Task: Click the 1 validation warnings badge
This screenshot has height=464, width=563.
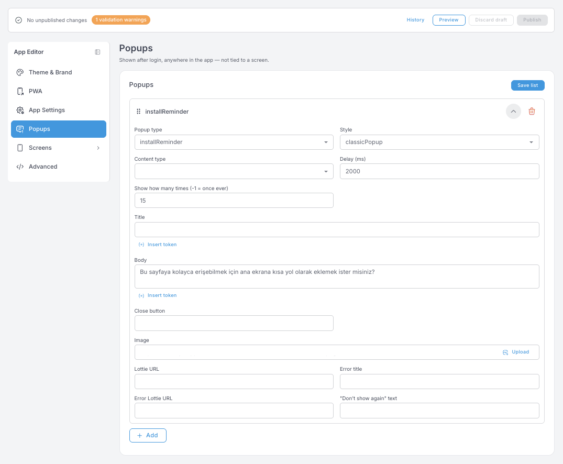Action: pyautogui.click(x=120, y=20)
